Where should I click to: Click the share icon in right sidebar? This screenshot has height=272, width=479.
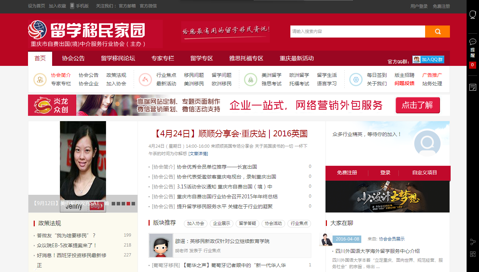click(473, 242)
